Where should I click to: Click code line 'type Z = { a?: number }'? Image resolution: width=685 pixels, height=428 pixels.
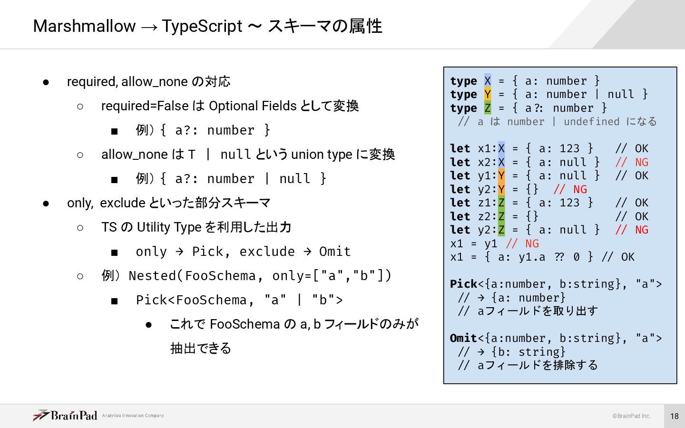tap(528, 108)
